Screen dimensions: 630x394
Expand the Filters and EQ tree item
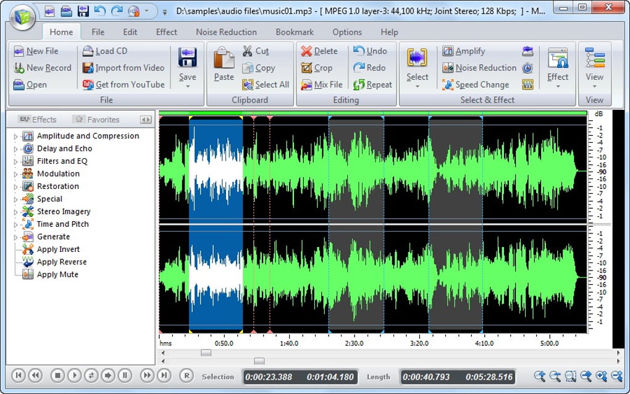(x=17, y=161)
